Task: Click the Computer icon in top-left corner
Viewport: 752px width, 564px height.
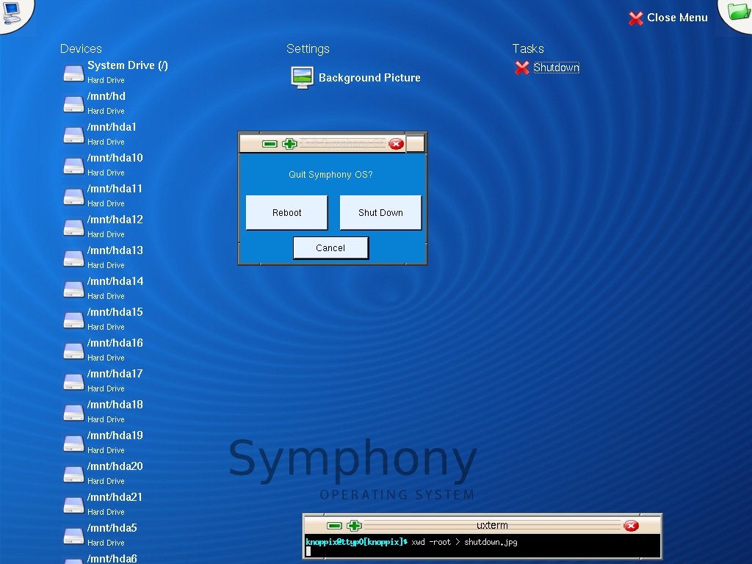Action: (x=11, y=12)
